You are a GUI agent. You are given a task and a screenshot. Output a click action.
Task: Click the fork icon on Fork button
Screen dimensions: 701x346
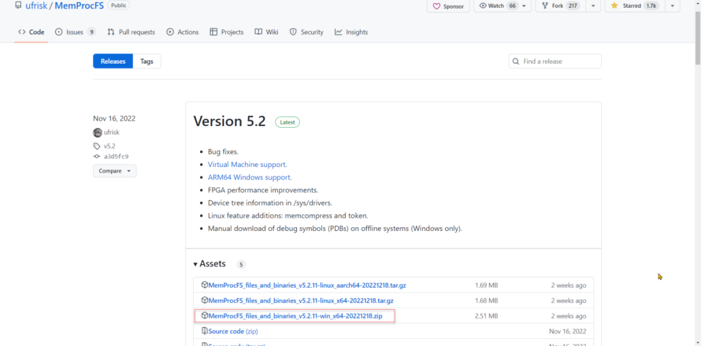click(x=545, y=6)
